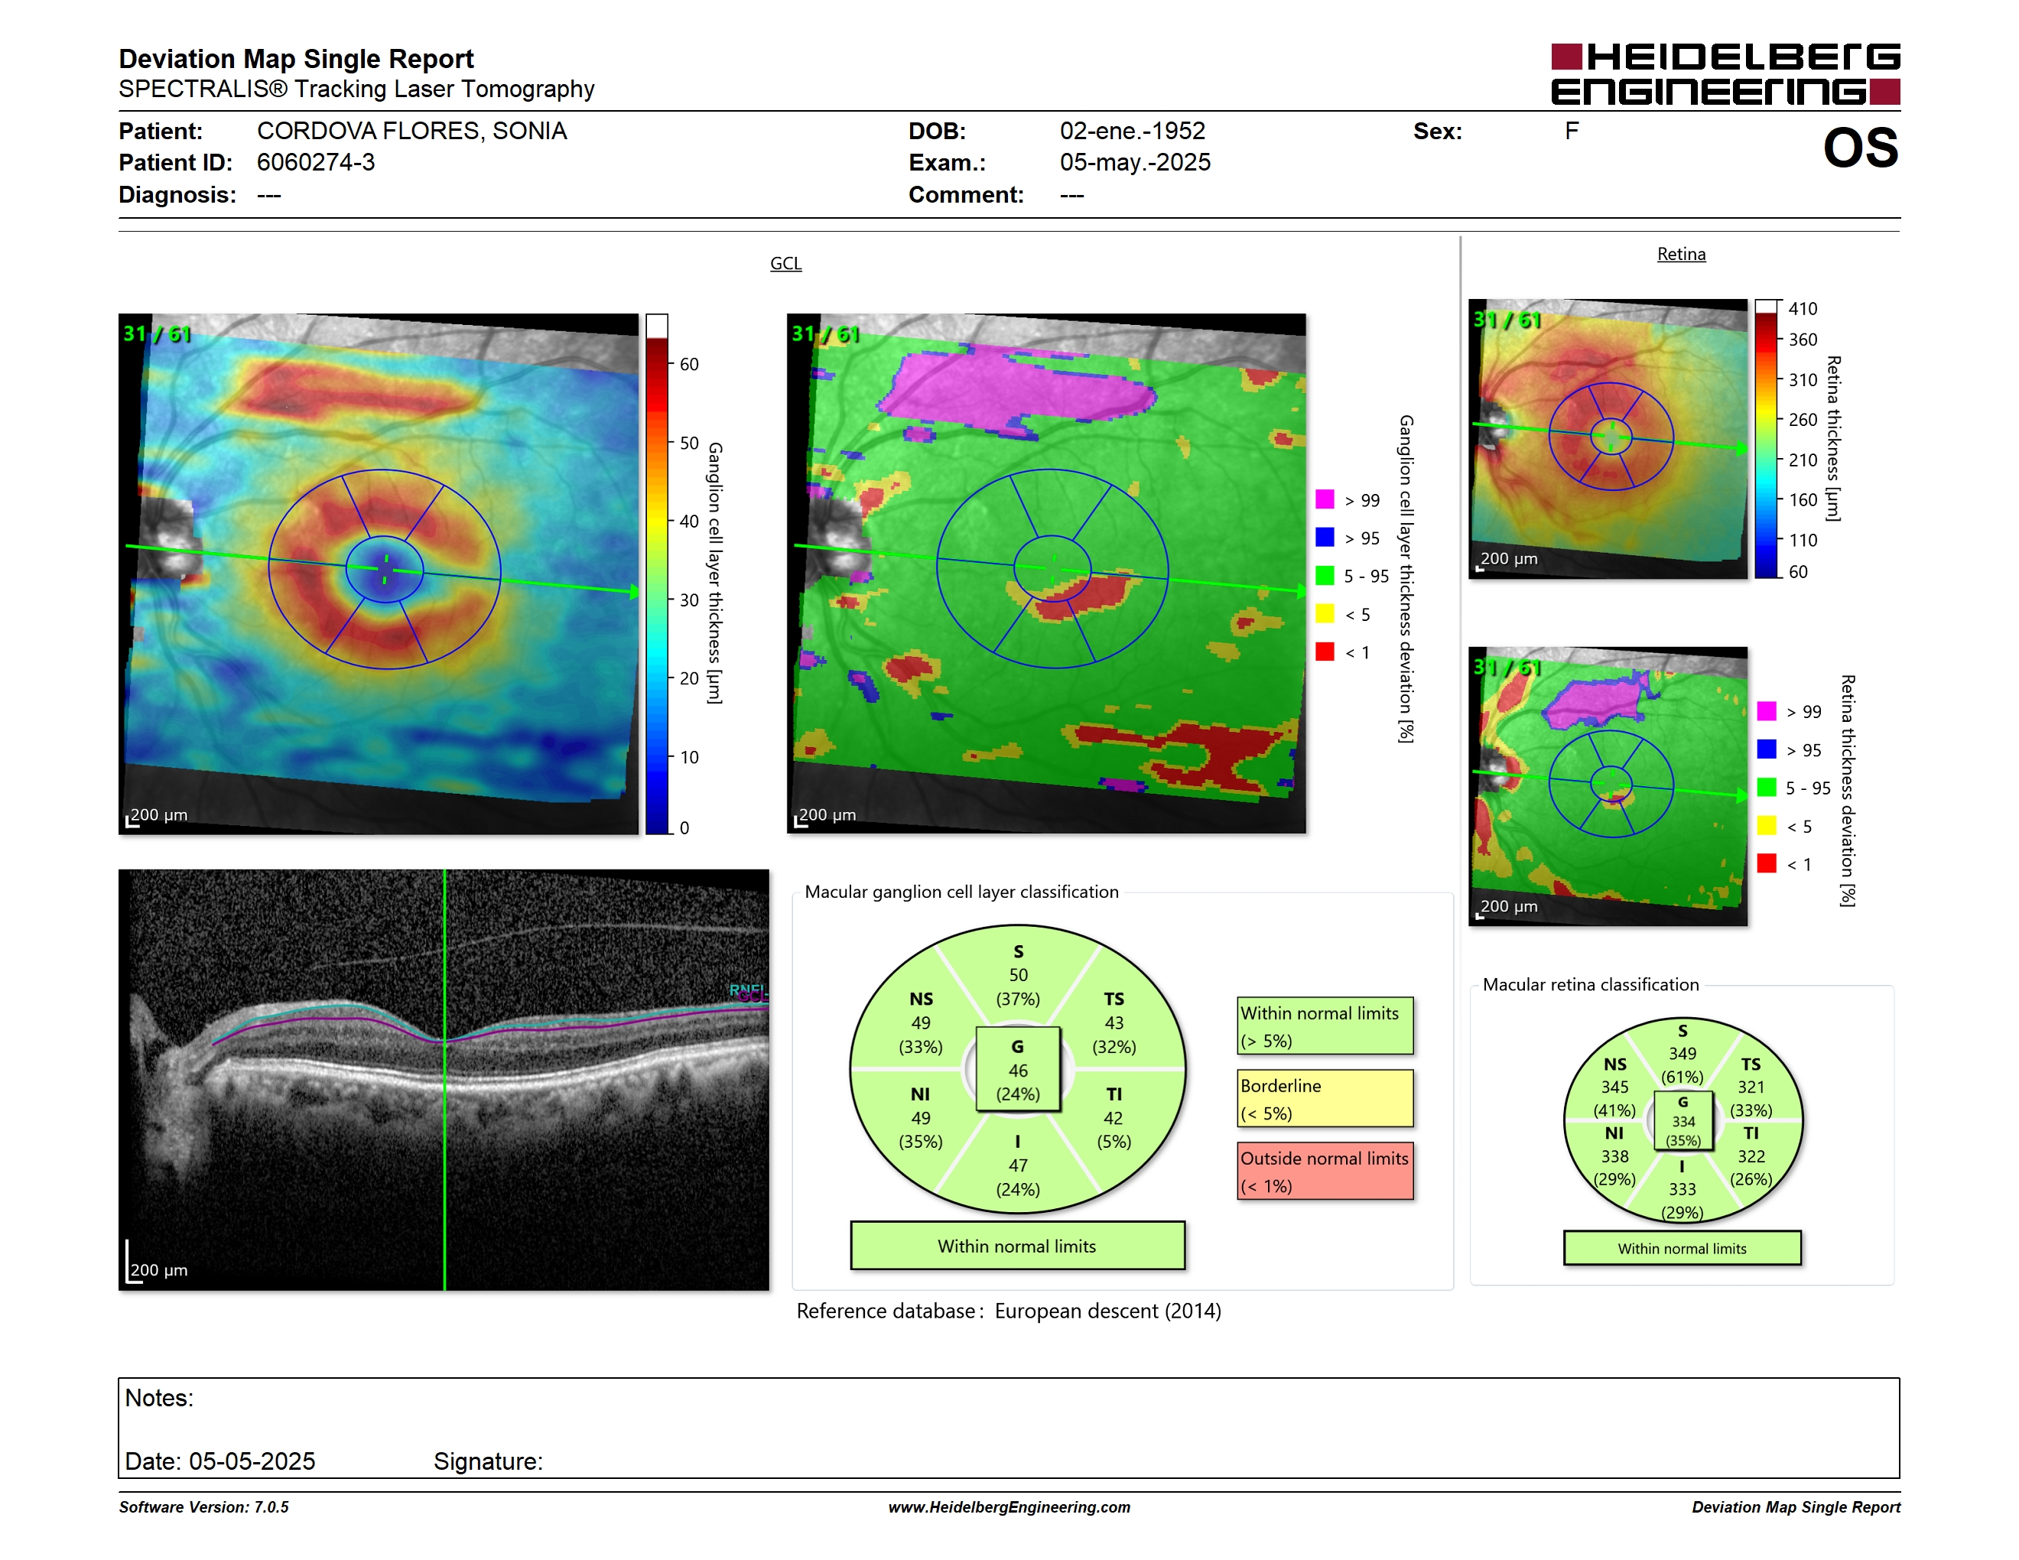Image resolution: width=2019 pixels, height=1560 pixels.
Task: Click the magenta >99 swatch in retina legend
Action: [x=1767, y=710]
